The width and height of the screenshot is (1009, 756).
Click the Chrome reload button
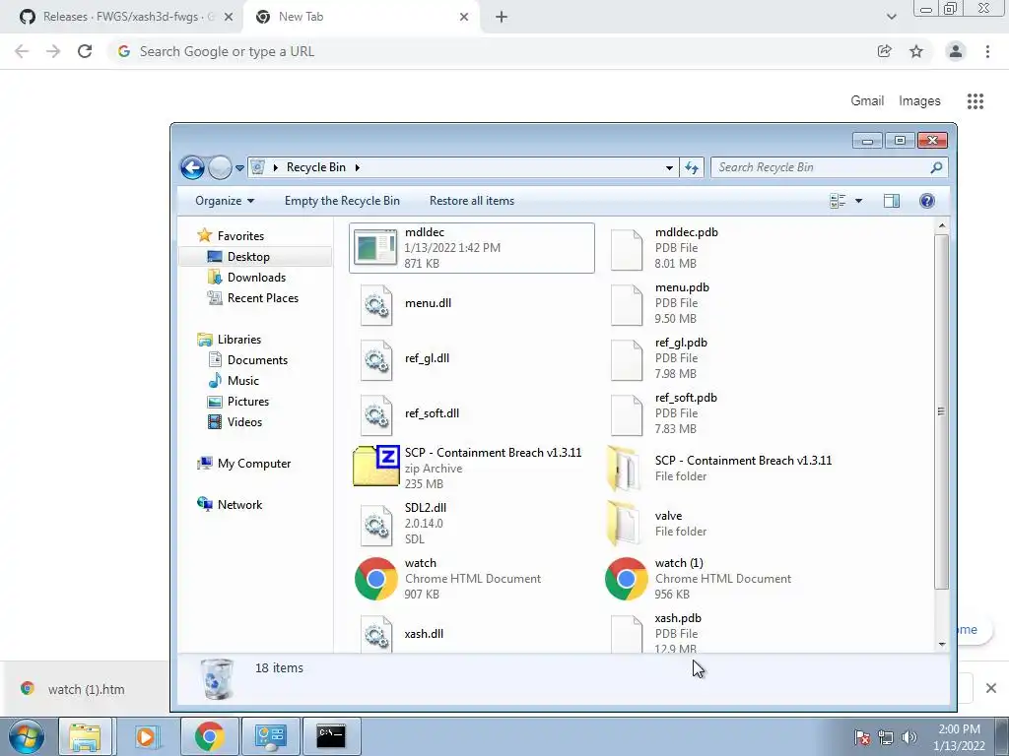point(85,51)
